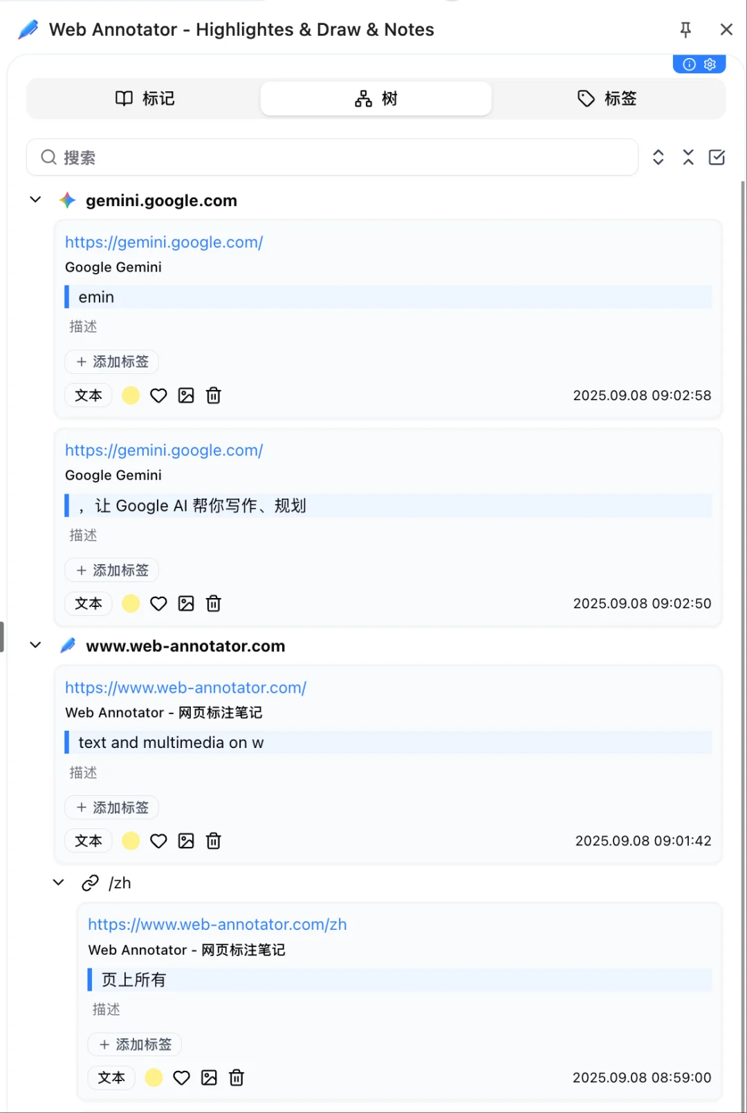747x1113 pixels.
Task: Focus the 搜索 search field
Action: (x=332, y=158)
